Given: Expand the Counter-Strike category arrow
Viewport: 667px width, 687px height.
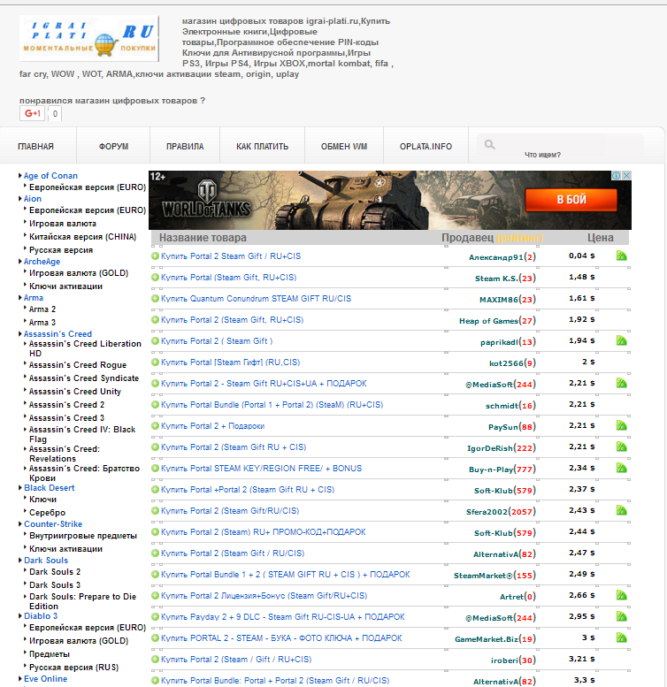Looking at the screenshot, I should click(x=20, y=524).
